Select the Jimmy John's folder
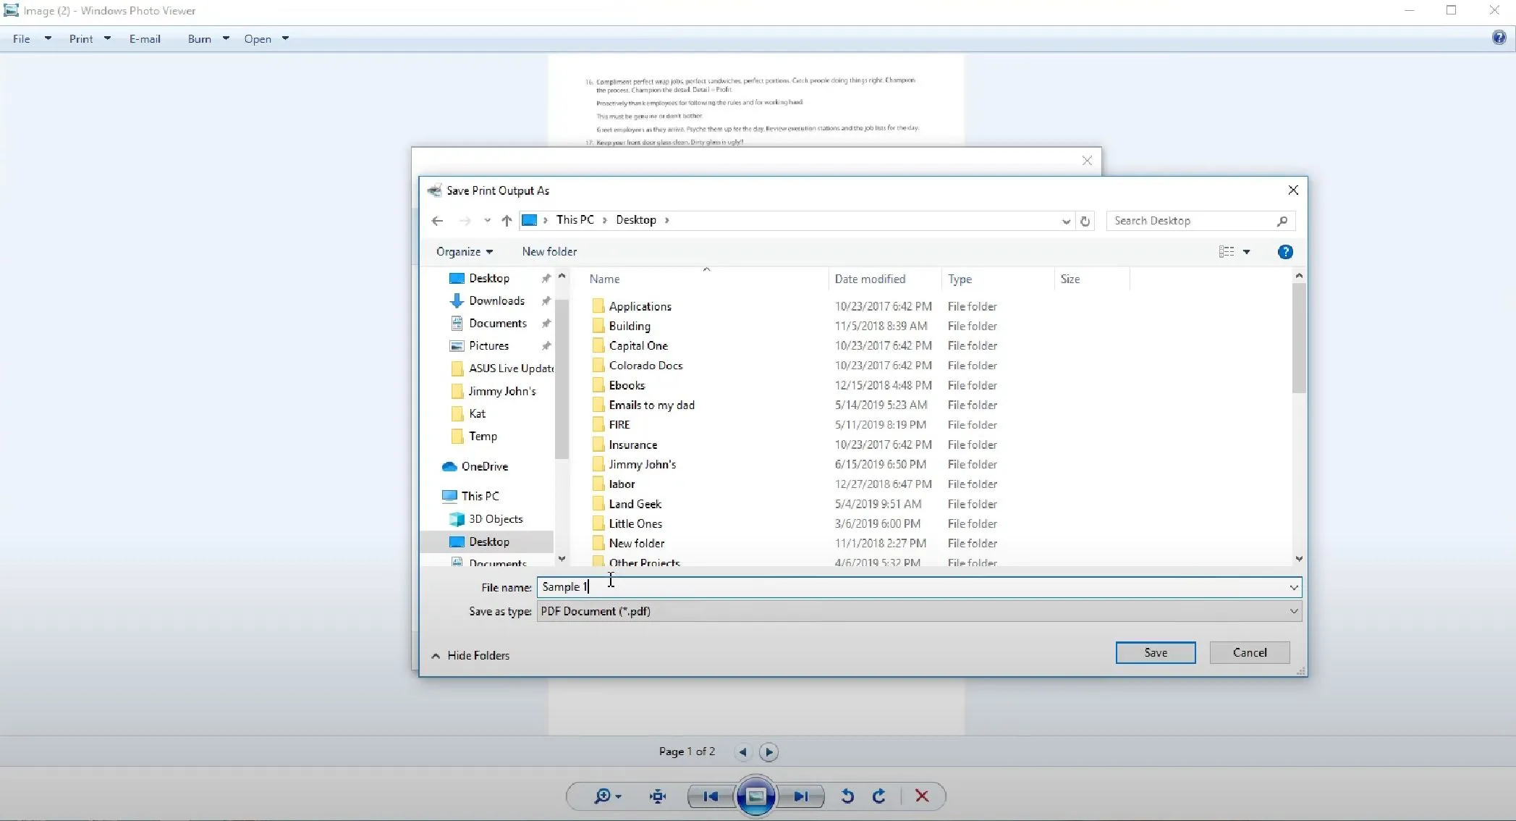Viewport: 1516px width, 821px height. coord(643,464)
